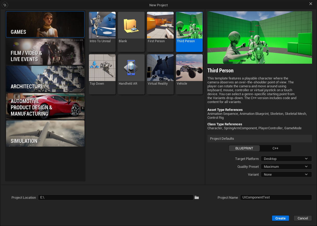
Task: Select the Blank template icon
Action: (x=131, y=25)
